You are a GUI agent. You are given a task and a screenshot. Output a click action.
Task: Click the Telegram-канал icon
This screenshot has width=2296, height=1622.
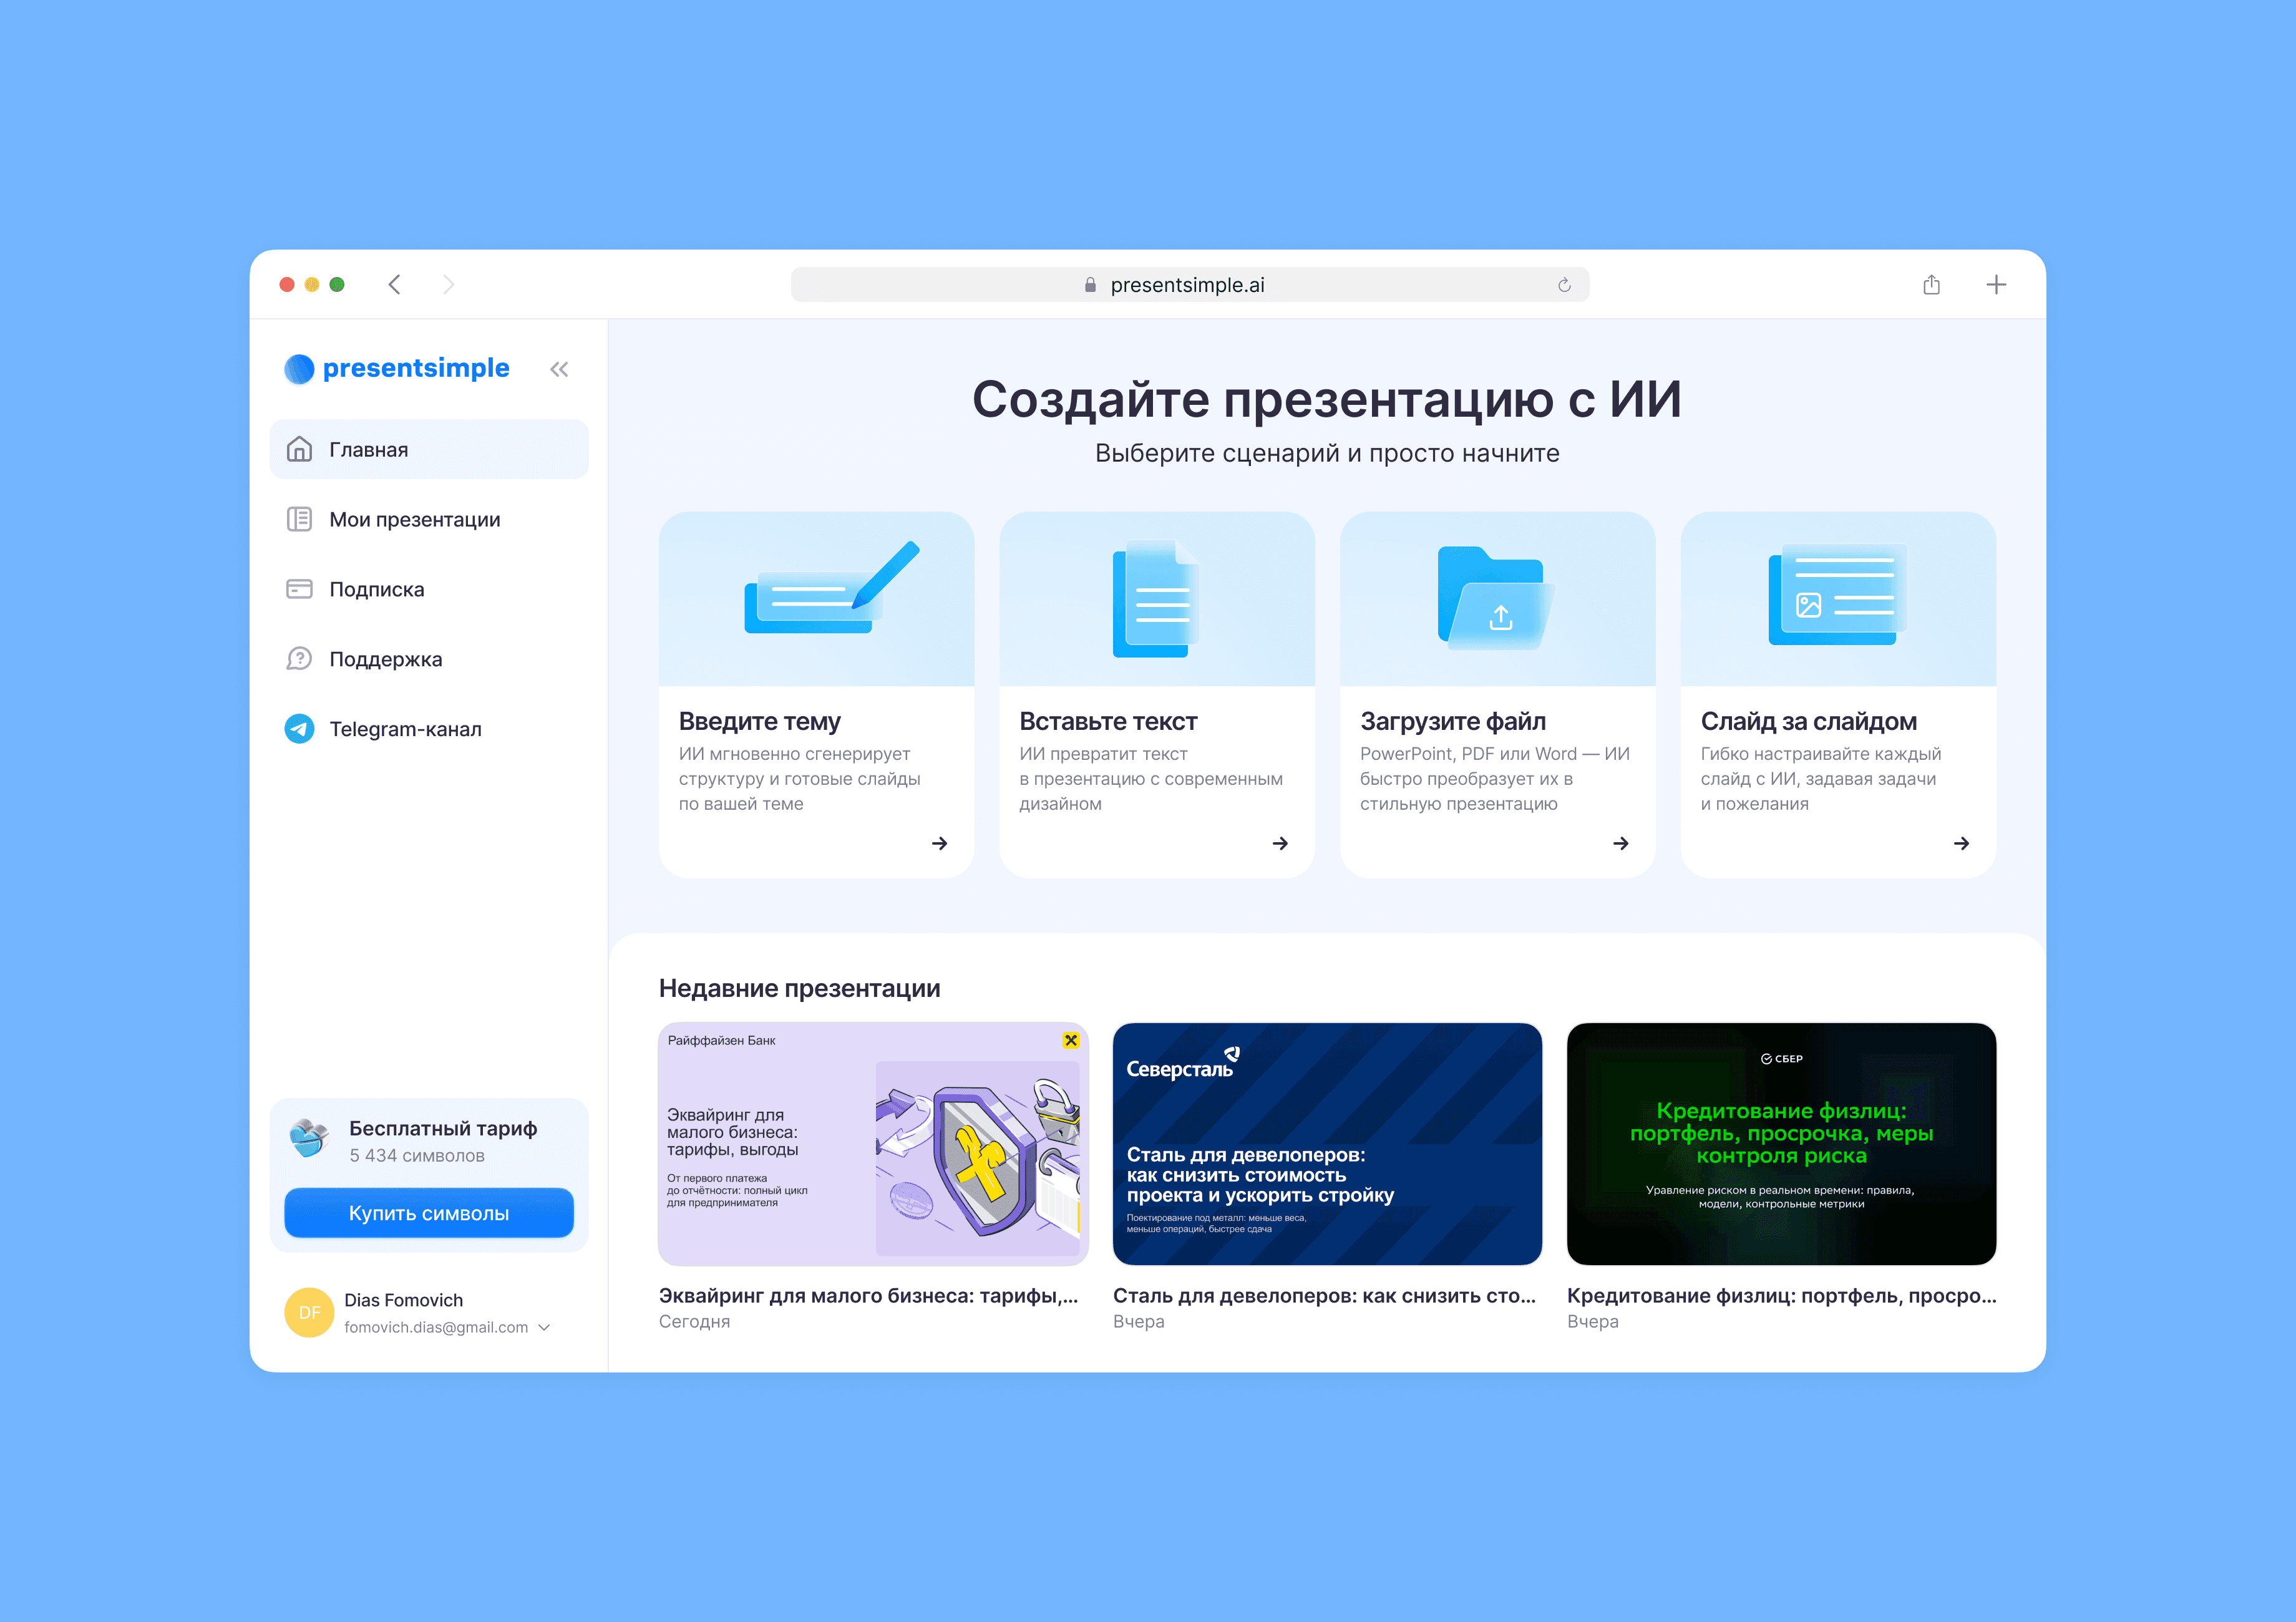click(x=299, y=729)
